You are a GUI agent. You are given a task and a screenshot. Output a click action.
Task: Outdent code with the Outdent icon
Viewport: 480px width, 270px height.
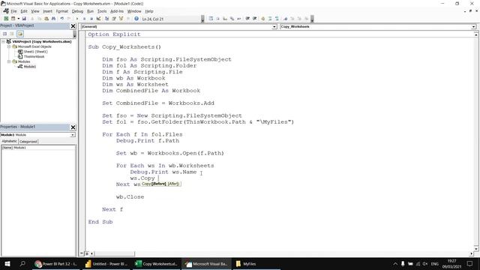(x=254, y=19)
